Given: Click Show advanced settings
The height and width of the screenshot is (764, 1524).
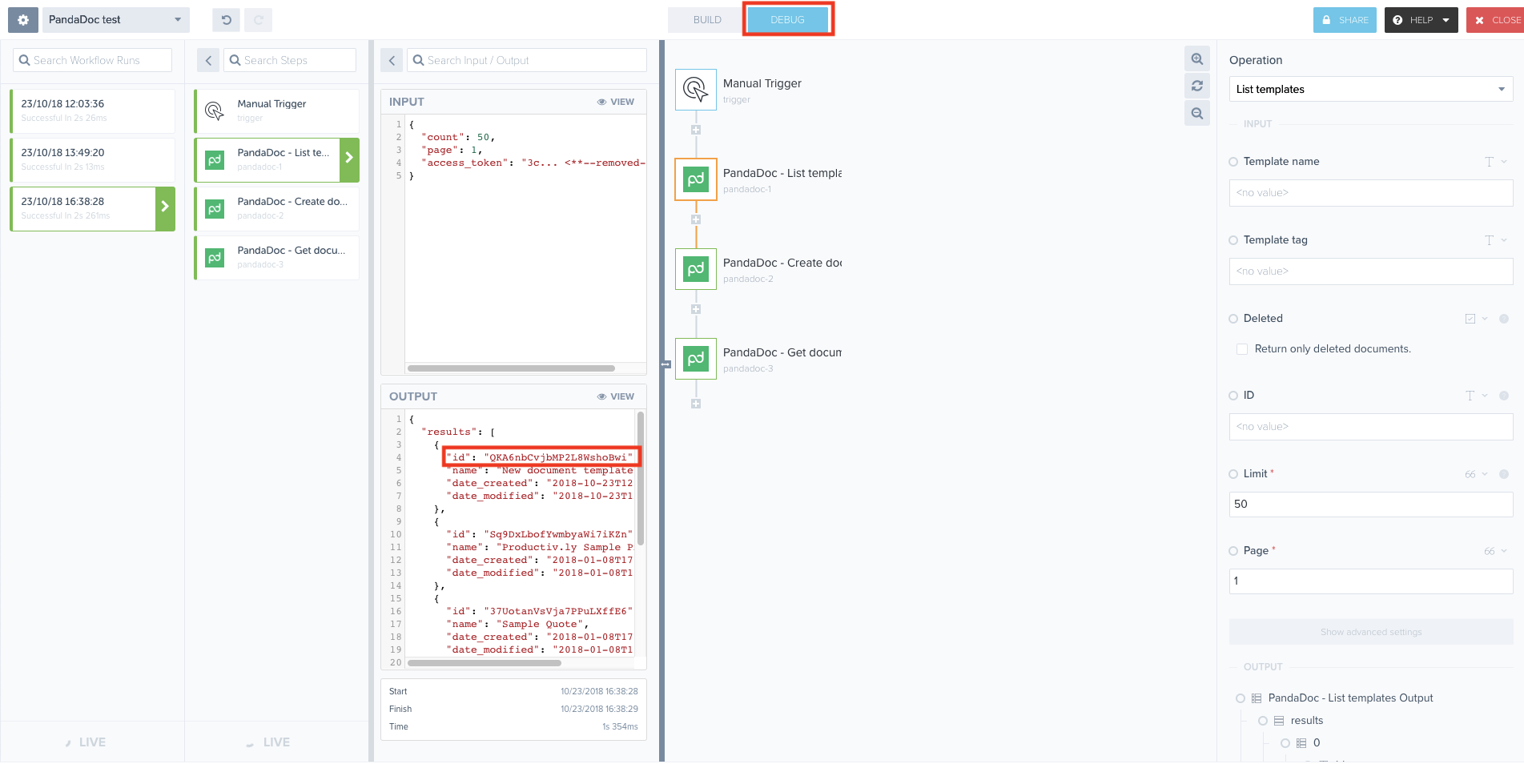Looking at the screenshot, I should pyautogui.click(x=1370, y=631).
